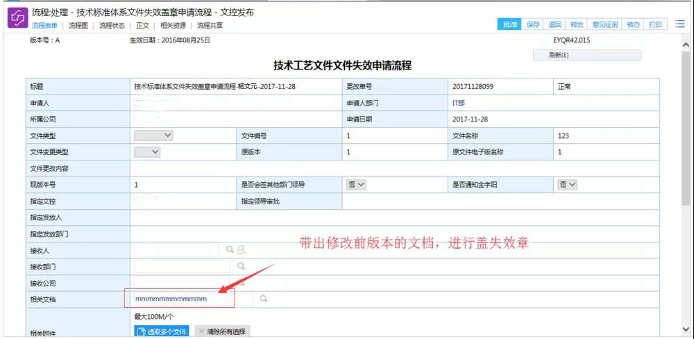Click the 指定领导审批 label
694x339 pixels.
pos(261,201)
